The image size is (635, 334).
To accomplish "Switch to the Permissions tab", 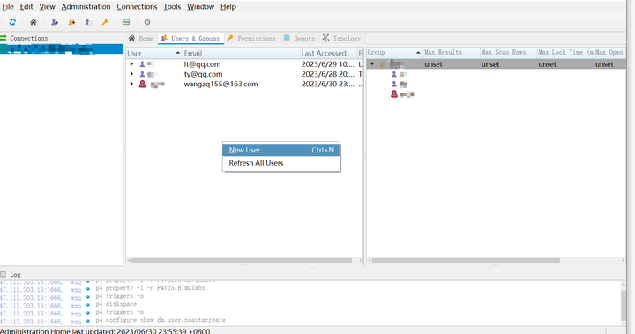I will (251, 39).
